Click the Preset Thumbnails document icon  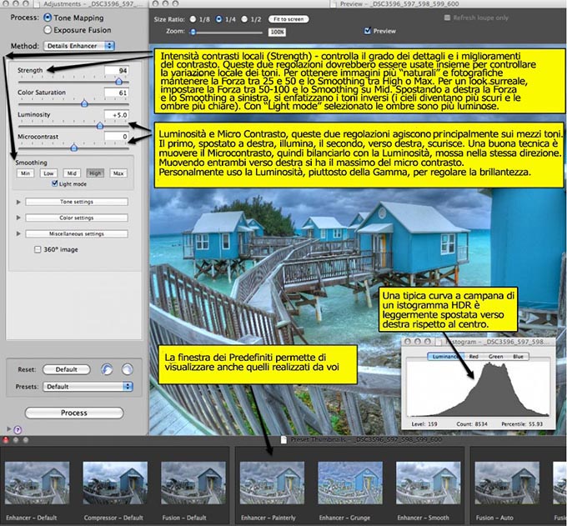pos(283,439)
